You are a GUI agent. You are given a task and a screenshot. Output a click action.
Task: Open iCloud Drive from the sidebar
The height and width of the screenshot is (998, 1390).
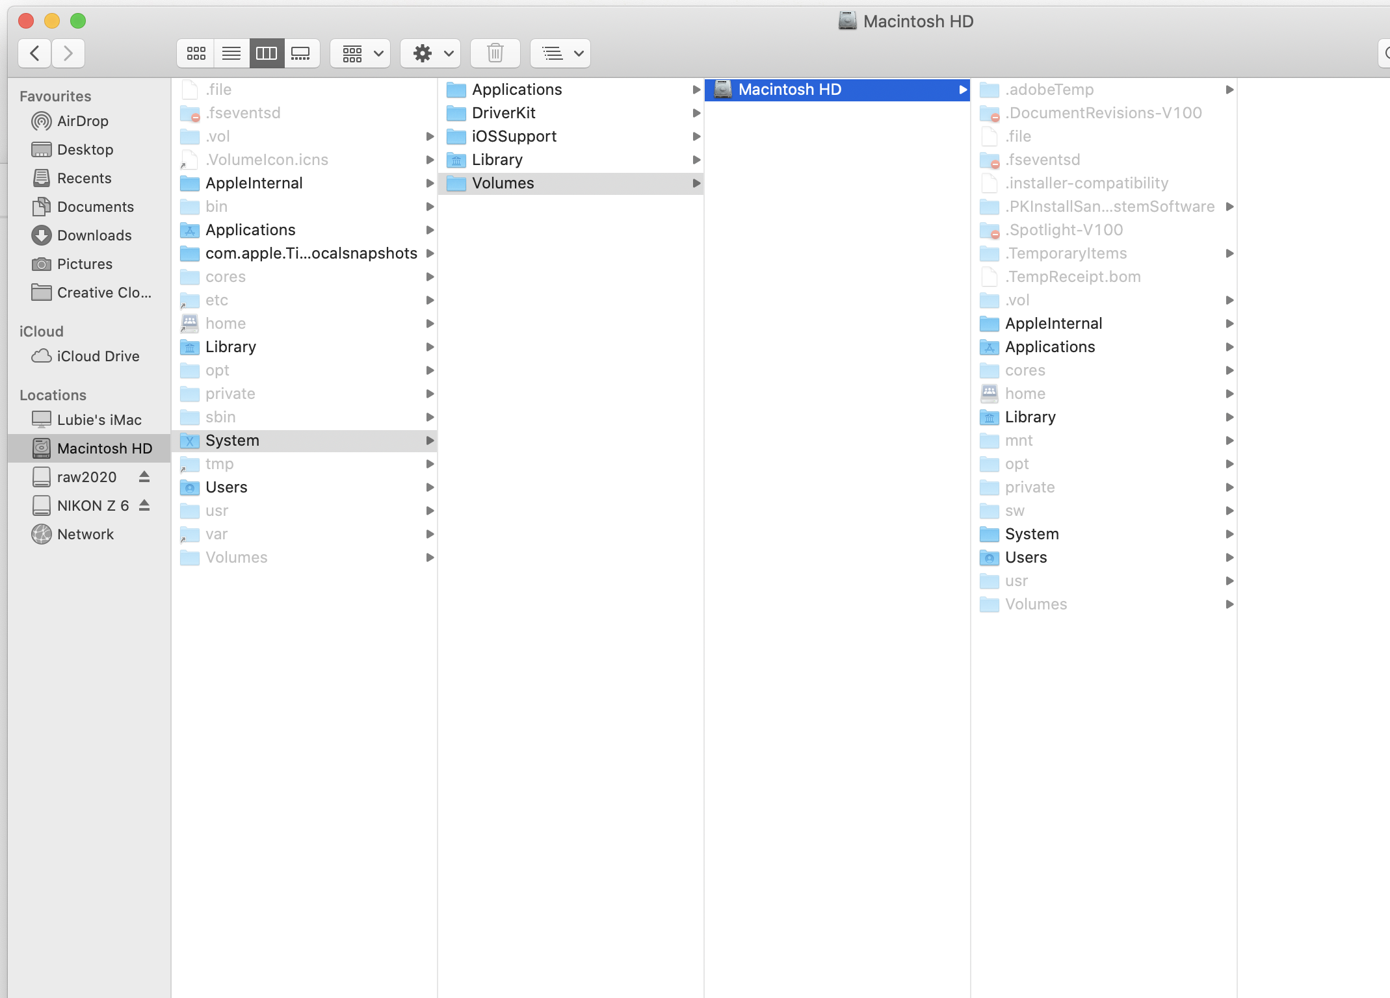coord(98,356)
